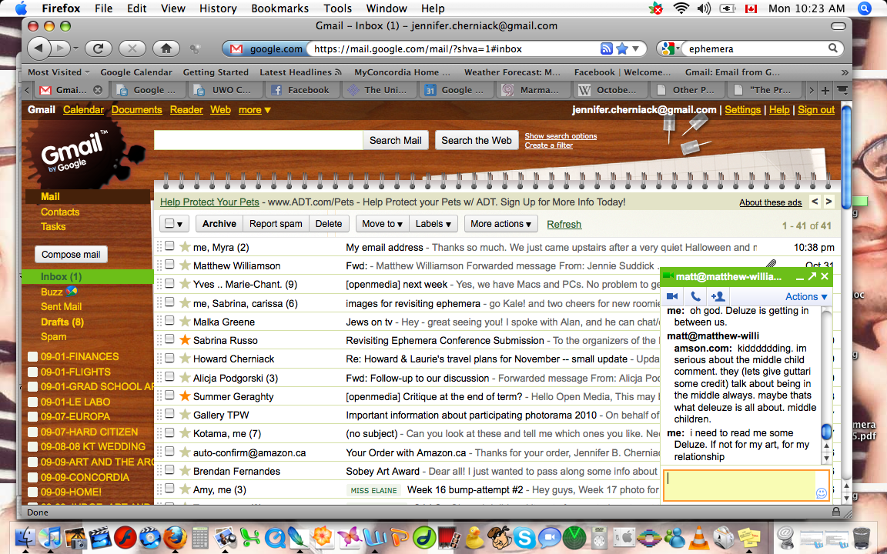Open VLC from the Dock
Screen dimensions: 887x554
(x=699, y=537)
